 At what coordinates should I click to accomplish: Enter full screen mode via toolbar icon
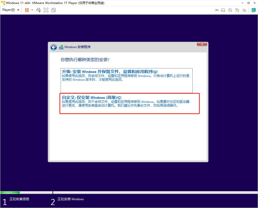pyautogui.click(x=46, y=10)
